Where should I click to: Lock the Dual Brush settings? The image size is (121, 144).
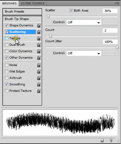pos(39,45)
